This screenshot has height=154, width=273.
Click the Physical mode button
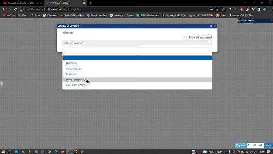(241, 145)
